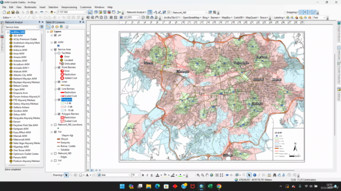This screenshot has height=191, width=341.
Task: Click the Bold formatting icon
Action: coord(143,175)
